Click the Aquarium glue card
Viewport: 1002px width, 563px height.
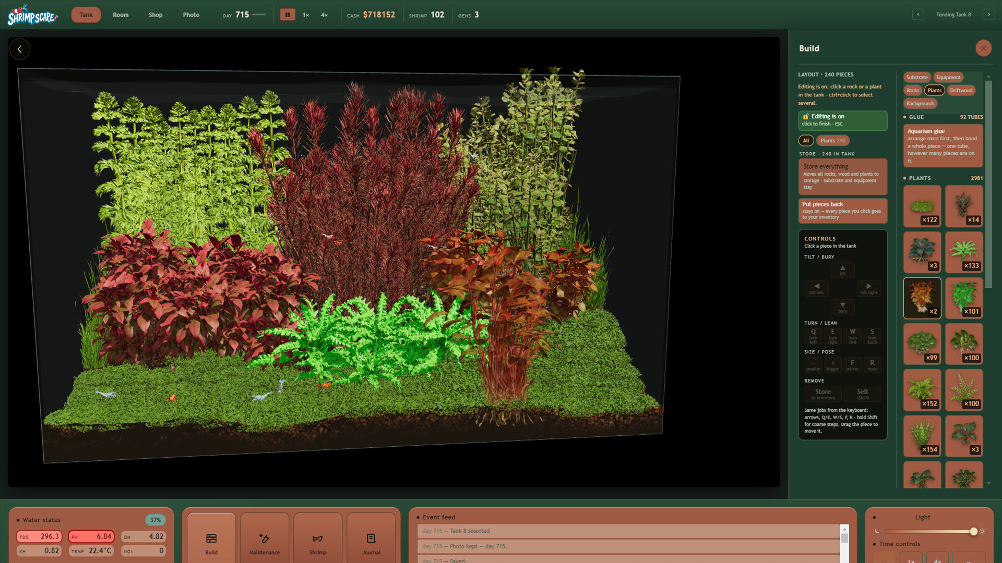(943, 145)
